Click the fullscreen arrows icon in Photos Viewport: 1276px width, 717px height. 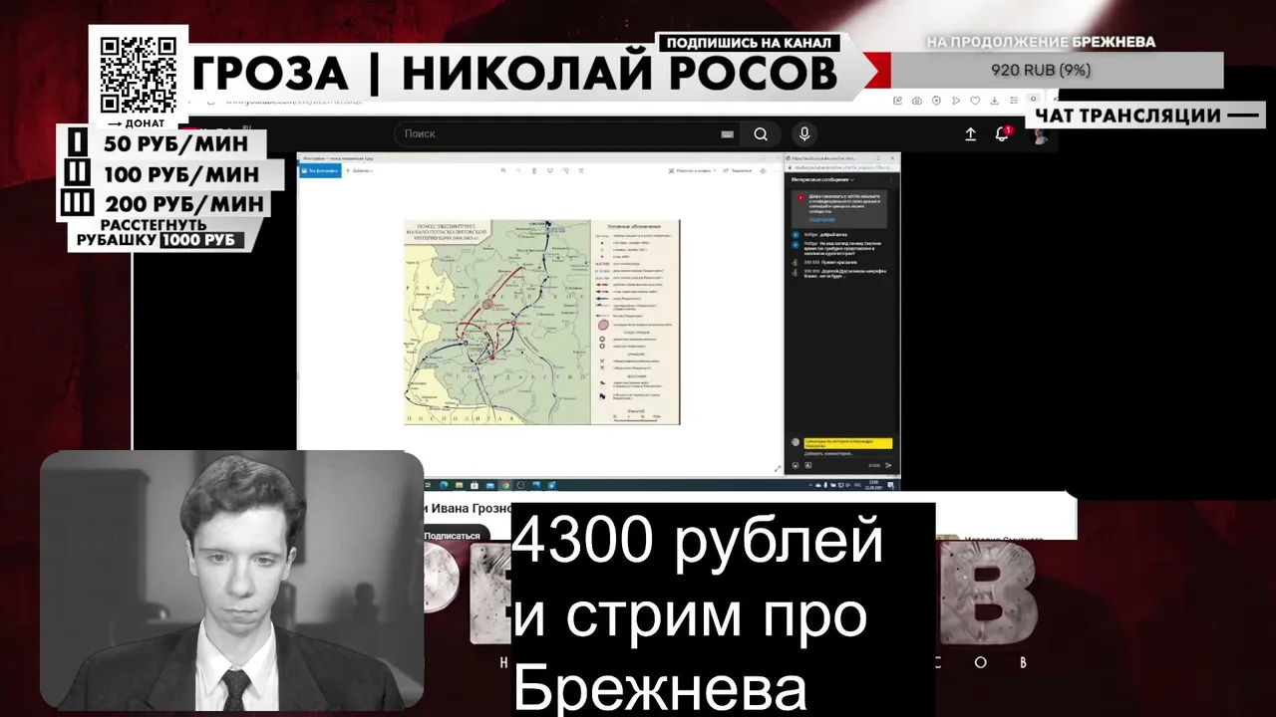pyautogui.click(x=779, y=468)
